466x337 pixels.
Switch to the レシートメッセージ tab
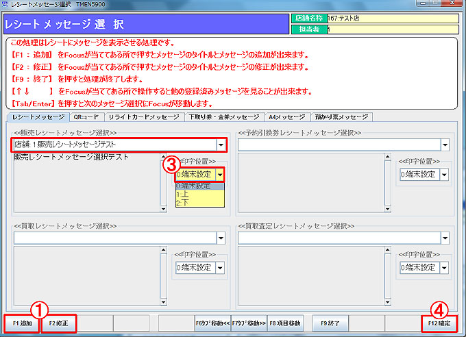[38, 117]
